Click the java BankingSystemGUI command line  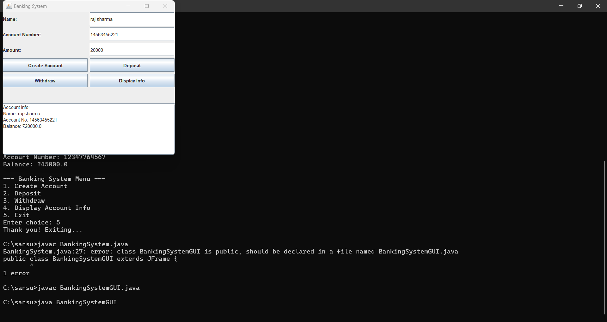[x=60, y=302]
